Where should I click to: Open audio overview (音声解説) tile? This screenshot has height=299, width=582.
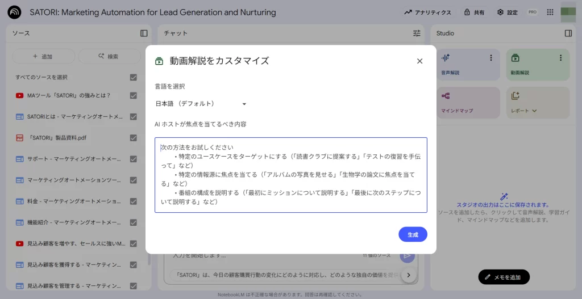click(468, 65)
